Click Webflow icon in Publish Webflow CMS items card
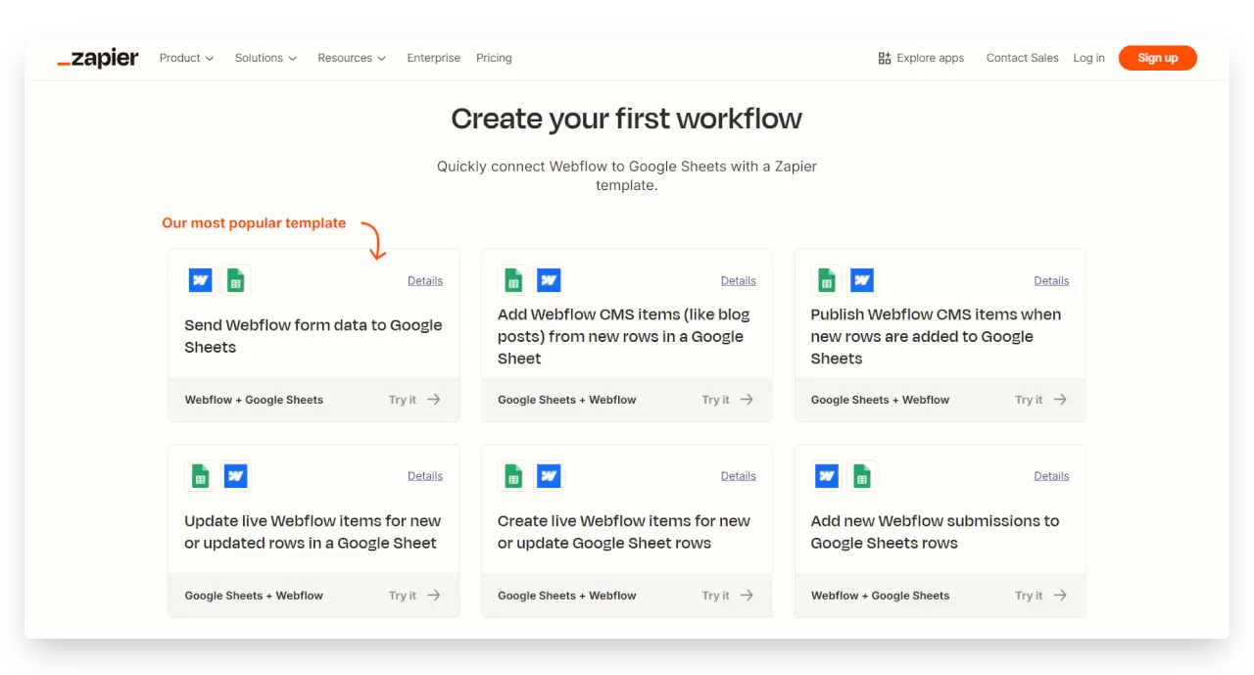Viewport: 1254px width, 675px height. 862,280
